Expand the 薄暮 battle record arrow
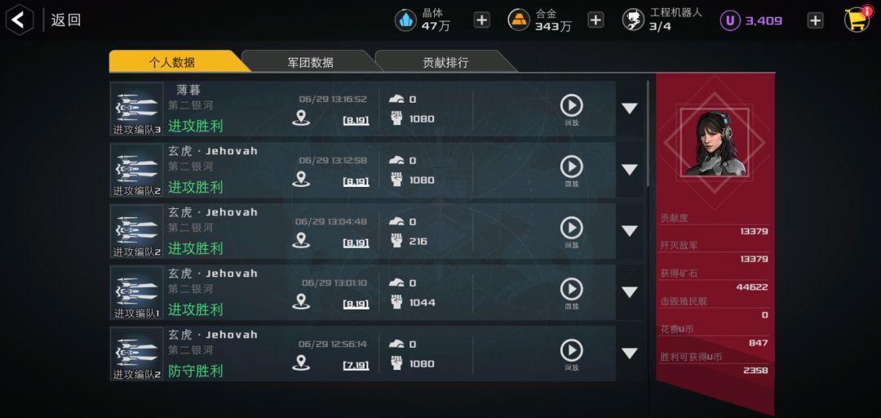The image size is (881, 418). (629, 108)
